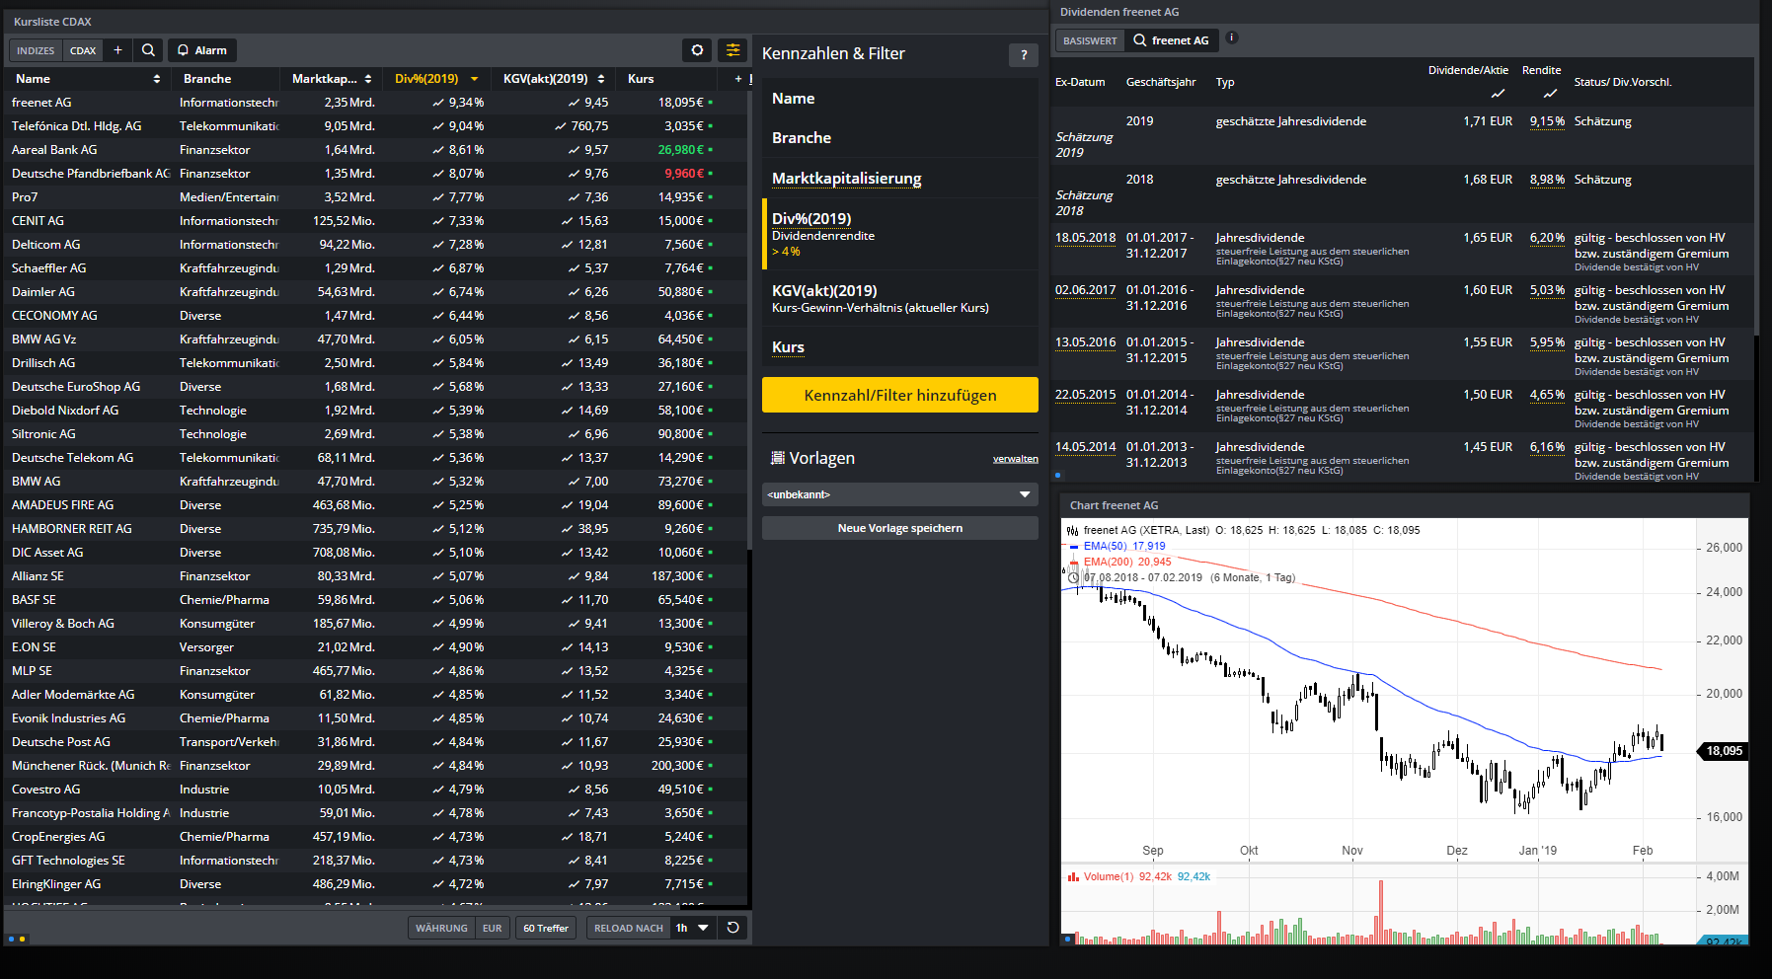Select Deutsche Telekom AG row

coord(375,458)
